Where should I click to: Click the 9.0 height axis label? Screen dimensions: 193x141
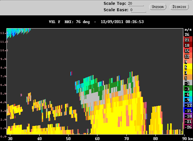(3, 59)
